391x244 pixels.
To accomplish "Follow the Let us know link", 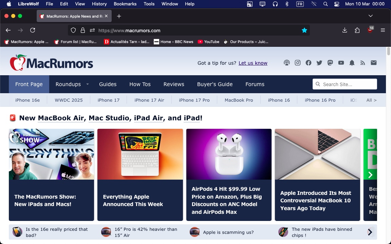I will tap(253, 63).
